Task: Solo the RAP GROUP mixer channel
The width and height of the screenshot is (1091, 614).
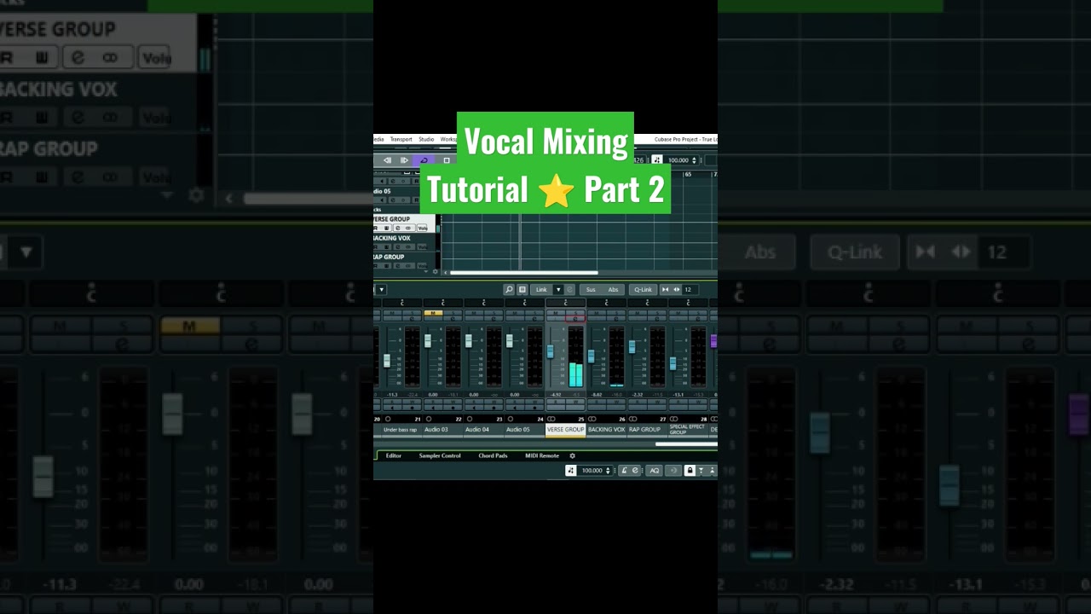Action: coord(658,313)
